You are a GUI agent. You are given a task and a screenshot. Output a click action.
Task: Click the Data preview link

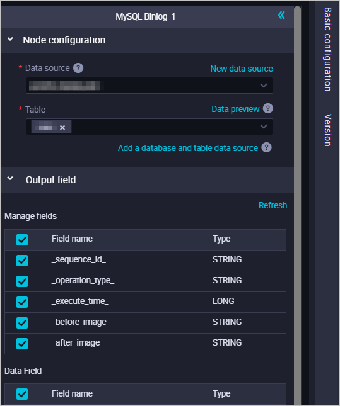pos(235,109)
